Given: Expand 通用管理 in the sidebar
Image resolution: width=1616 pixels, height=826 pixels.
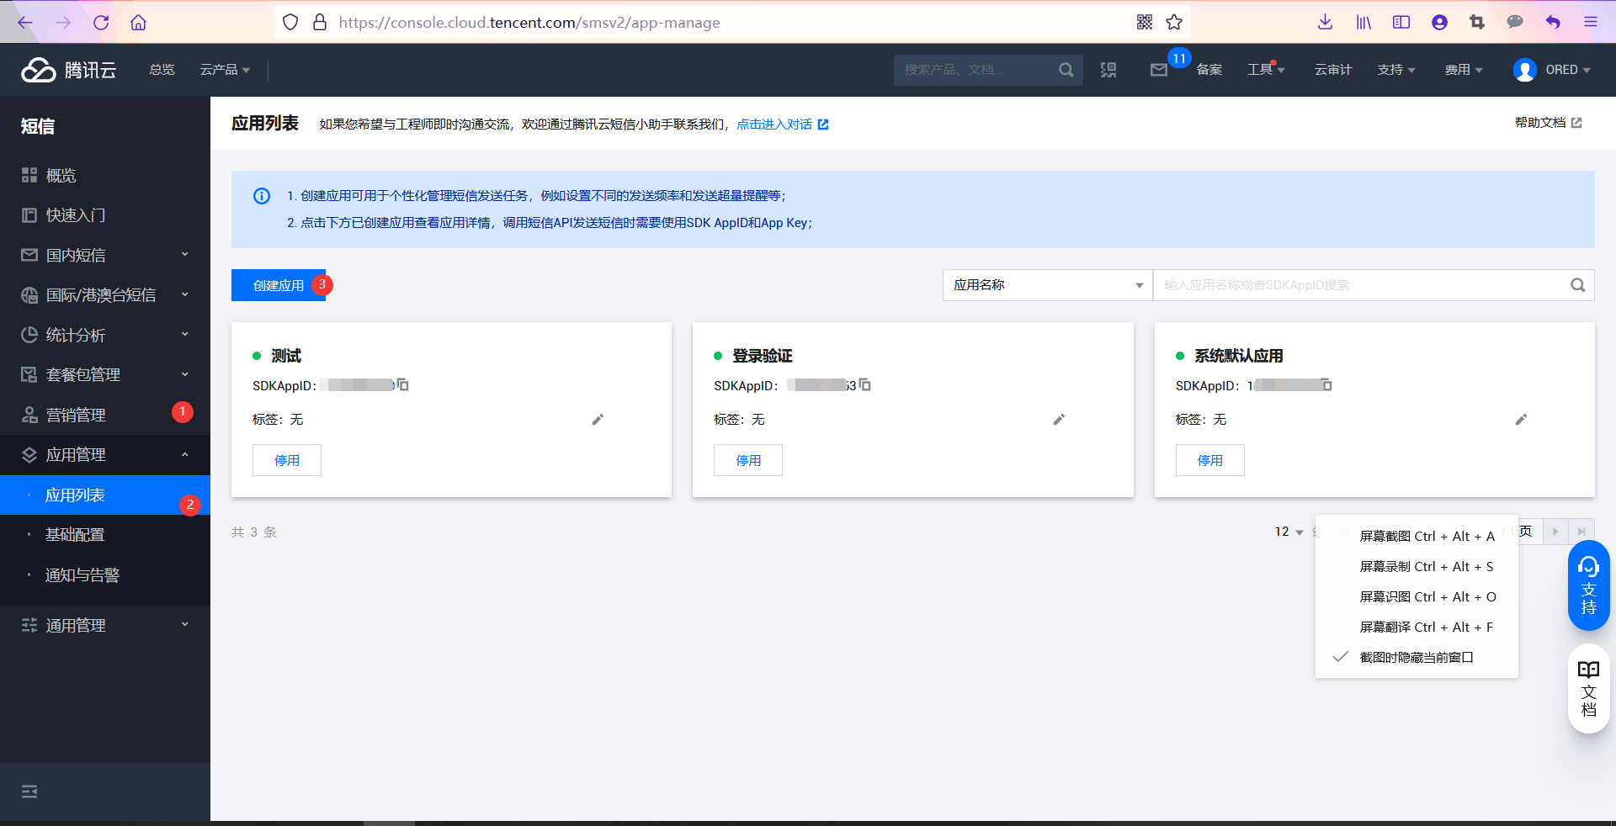Looking at the screenshot, I should pos(105,625).
